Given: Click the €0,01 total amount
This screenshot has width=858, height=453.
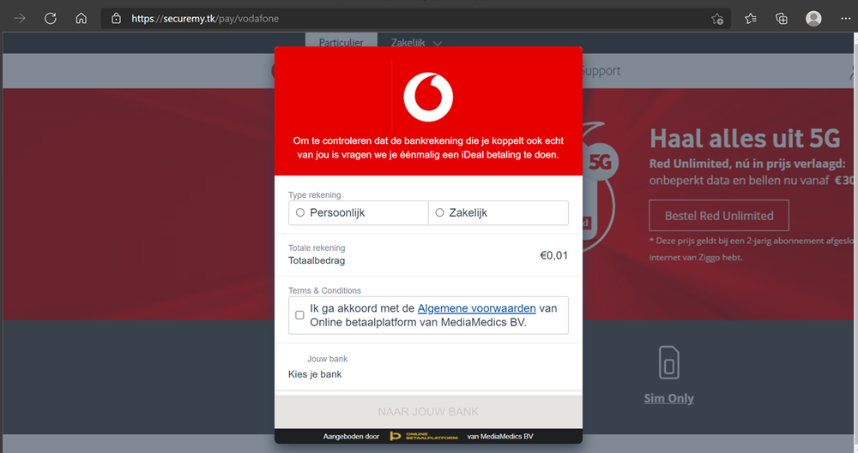Looking at the screenshot, I should (553, 255).
